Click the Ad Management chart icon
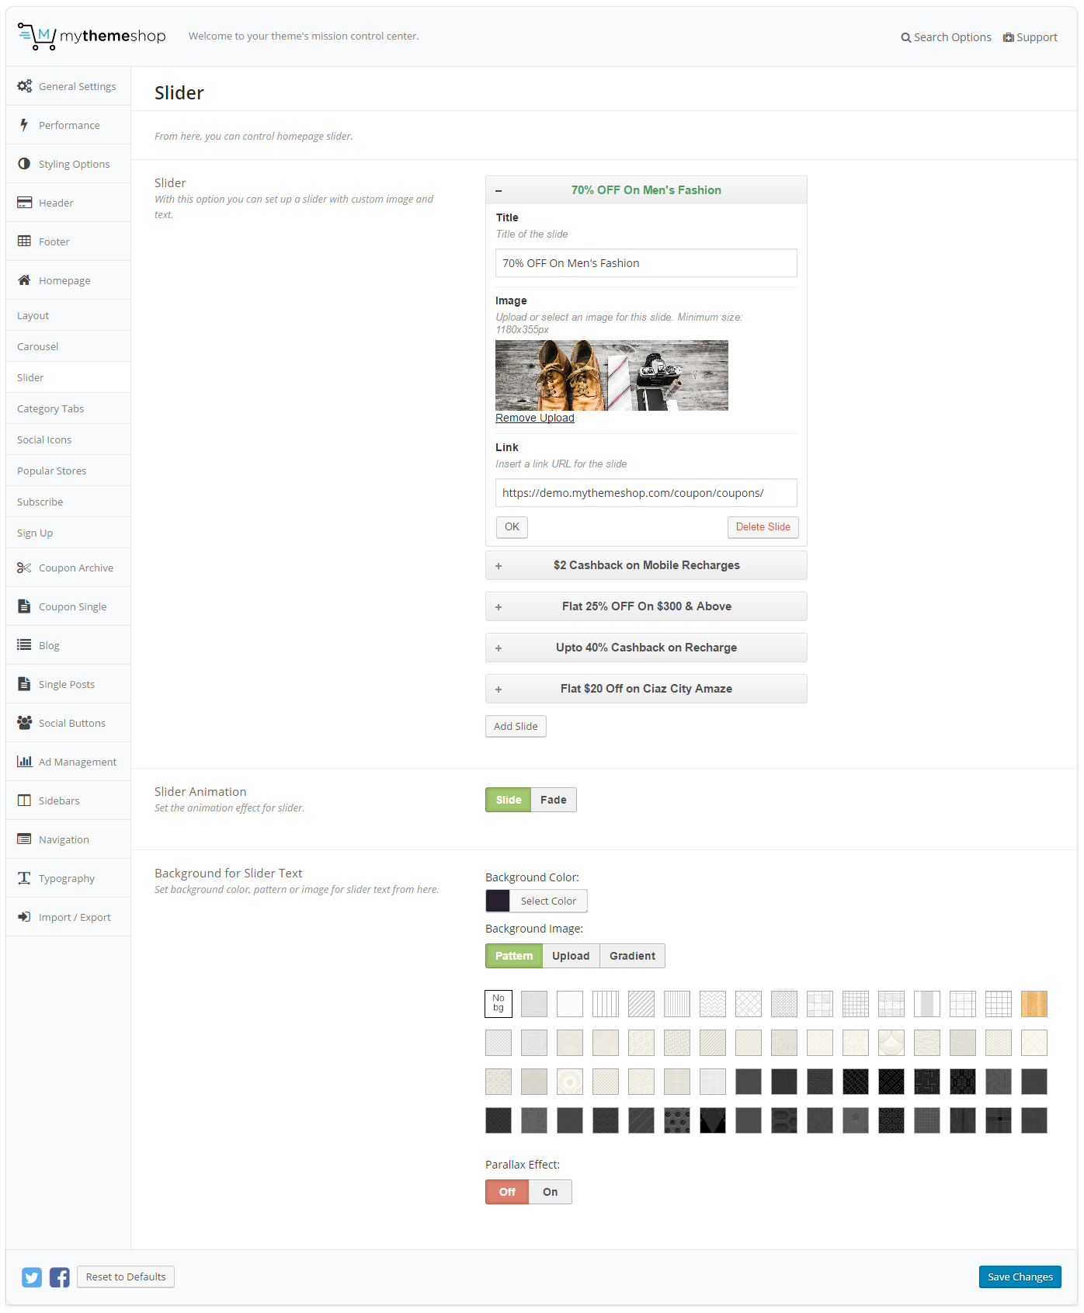Image resolution: width=1084 pixels, height=1313 pixels. tap(24, 762)
